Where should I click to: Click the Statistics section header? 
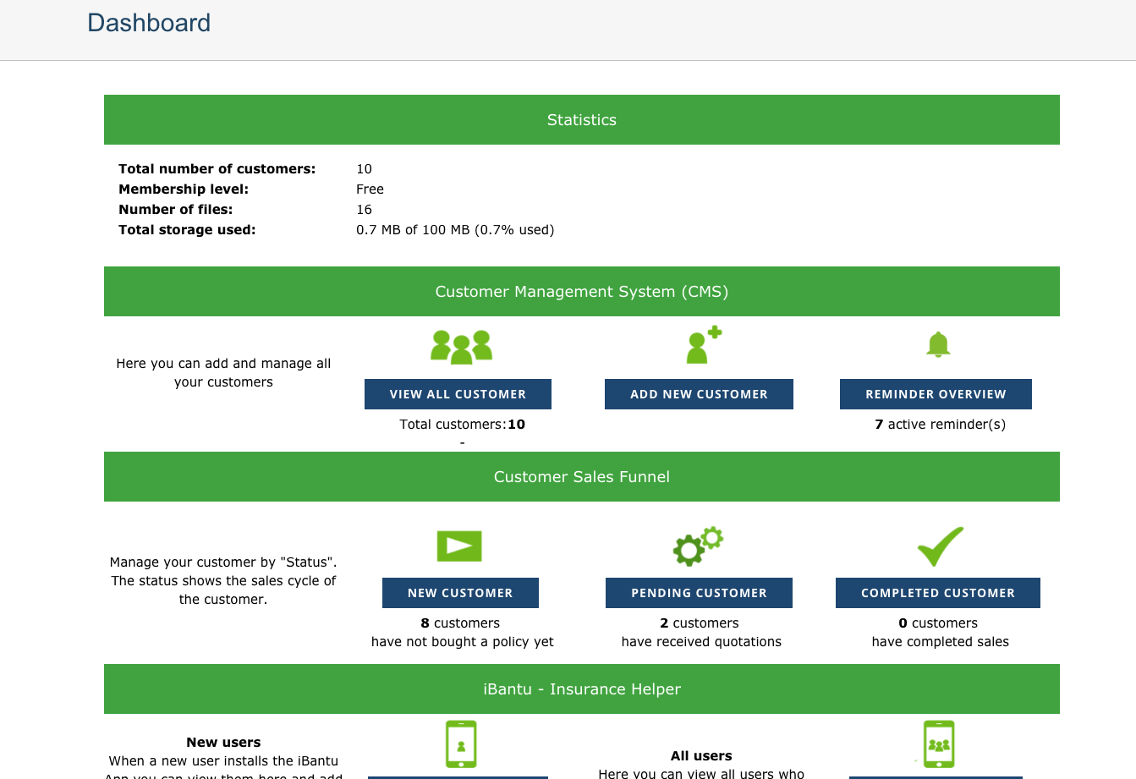click(x=581, y=120)
